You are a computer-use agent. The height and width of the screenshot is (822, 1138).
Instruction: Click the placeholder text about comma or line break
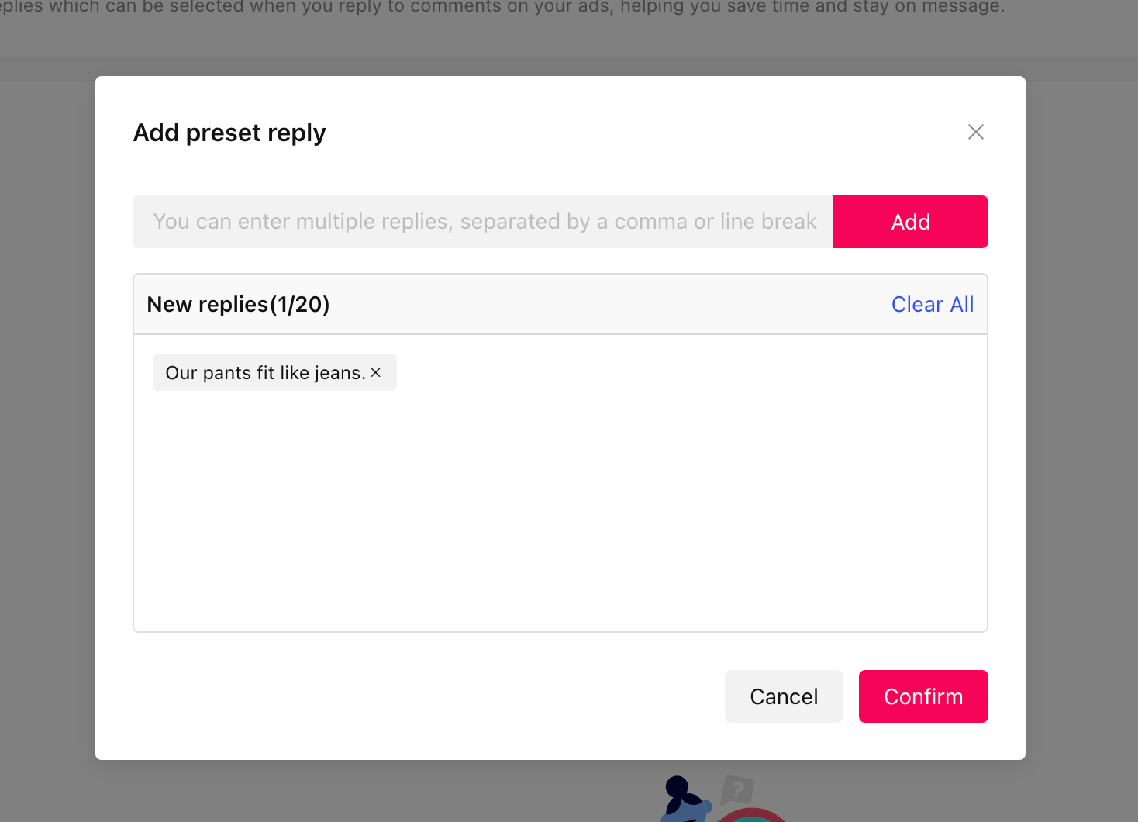[485, 222]
